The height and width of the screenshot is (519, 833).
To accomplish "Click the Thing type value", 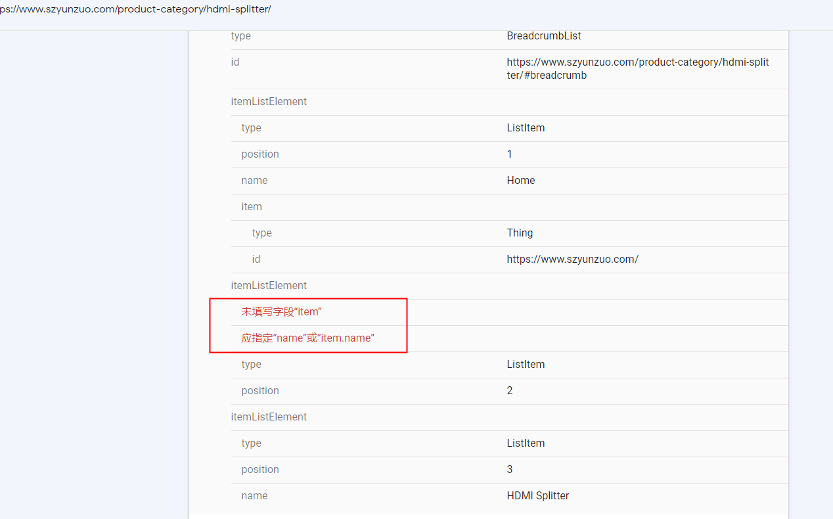I will (x=520, y=233).
